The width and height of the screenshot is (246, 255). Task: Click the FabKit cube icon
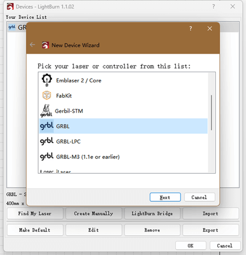pos(47,96)
